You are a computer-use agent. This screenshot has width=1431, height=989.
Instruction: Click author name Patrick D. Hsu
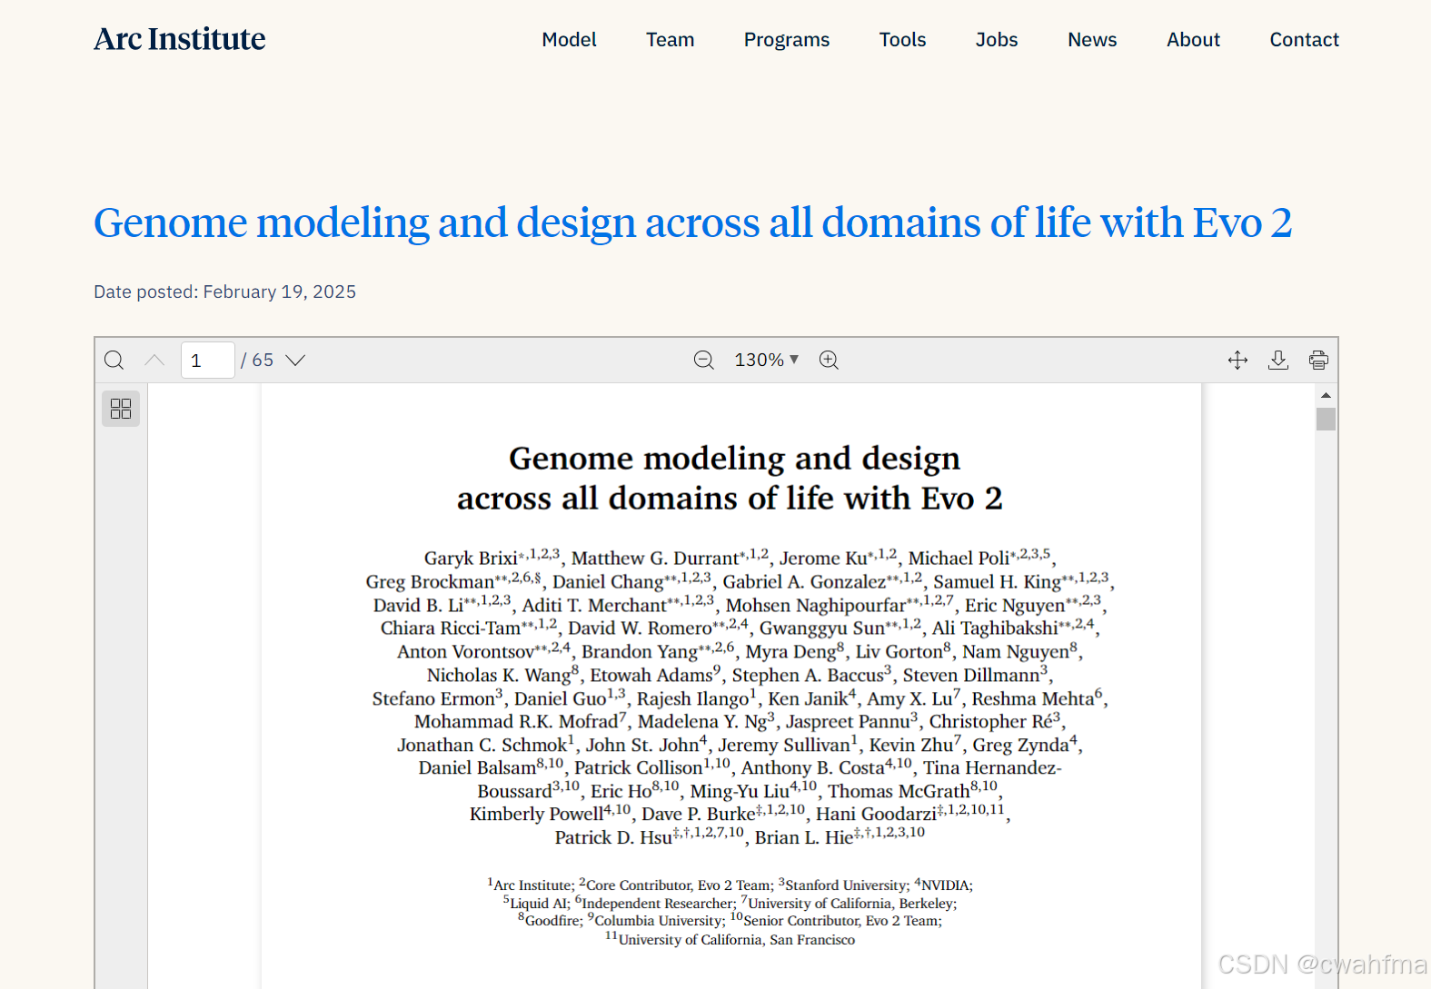pyautogui.click(x=613, y=837)
